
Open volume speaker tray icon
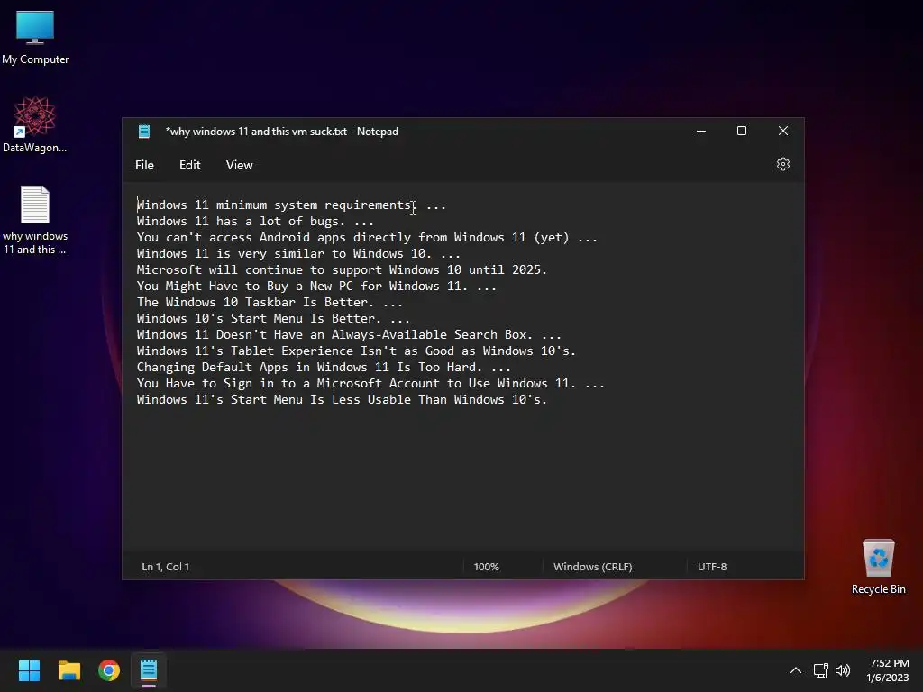[x=843, y=670]
